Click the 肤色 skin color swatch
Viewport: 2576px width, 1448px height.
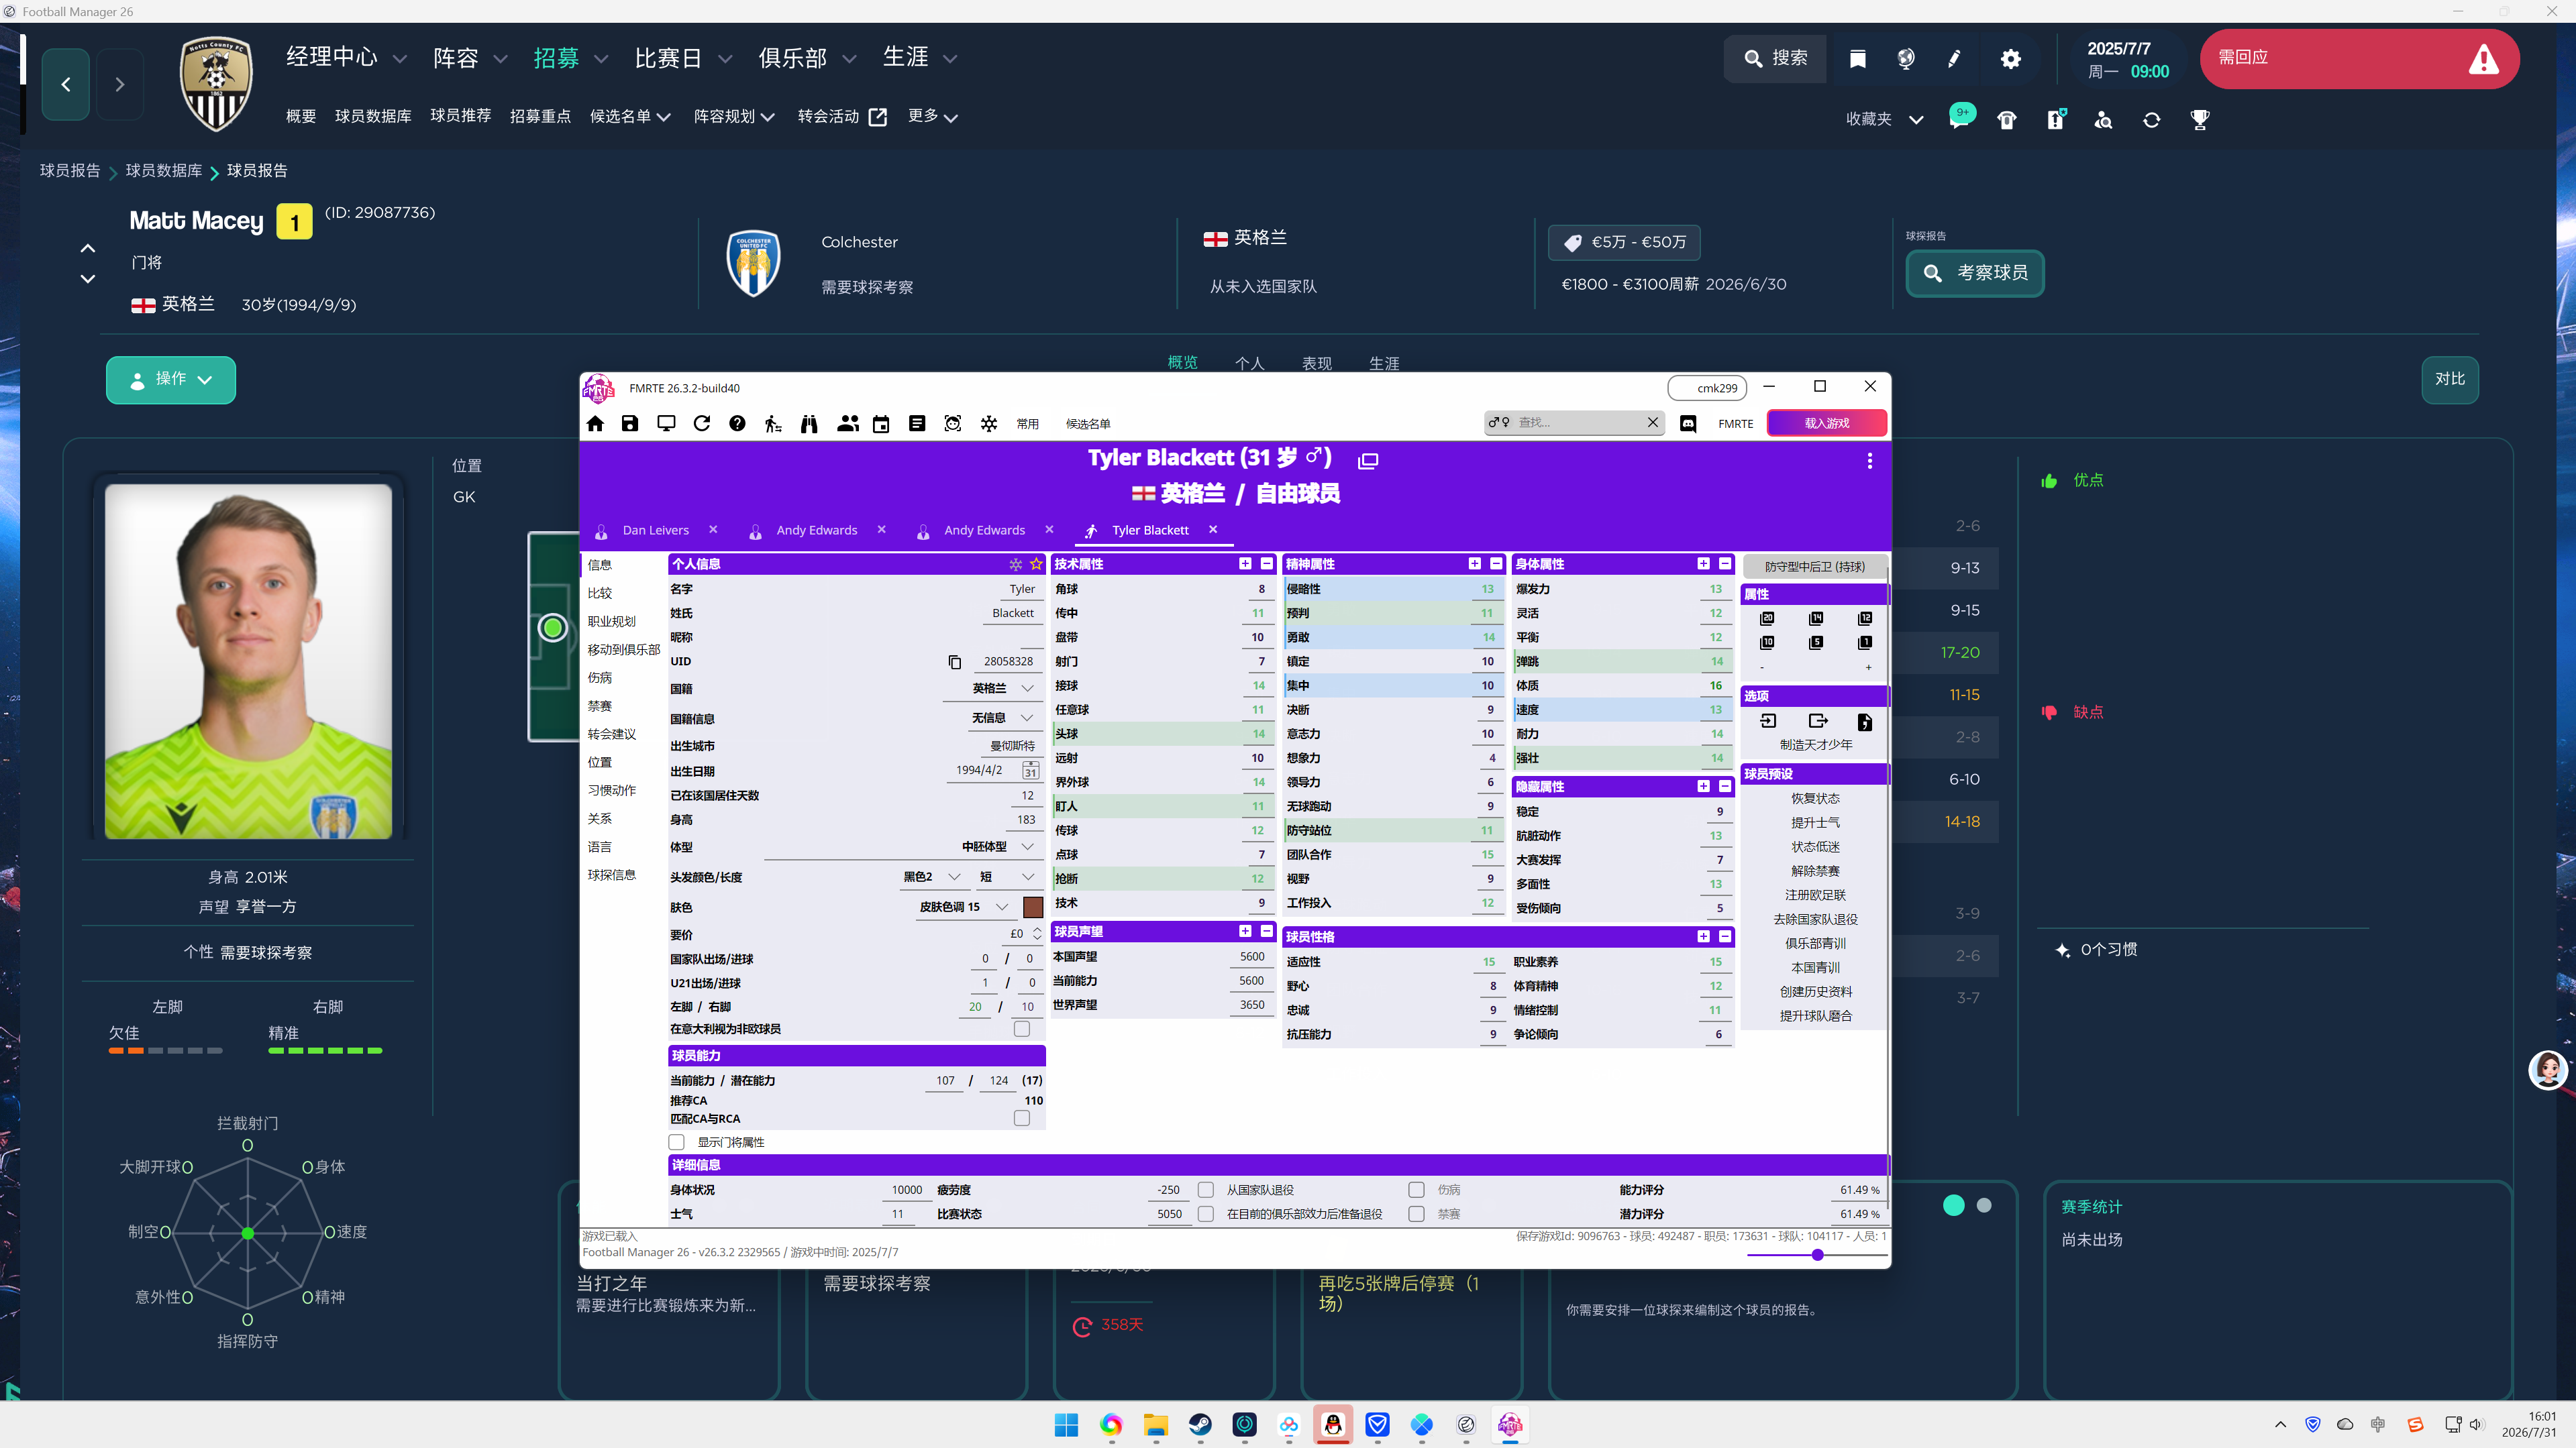point(1034,907)
